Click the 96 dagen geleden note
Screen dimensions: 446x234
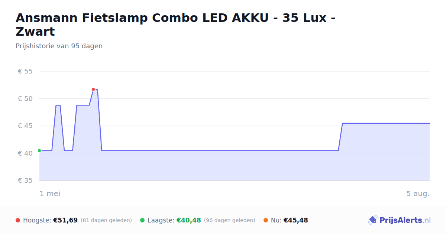click(230, 220)
